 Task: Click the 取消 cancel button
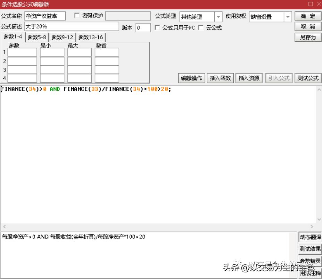308,26
